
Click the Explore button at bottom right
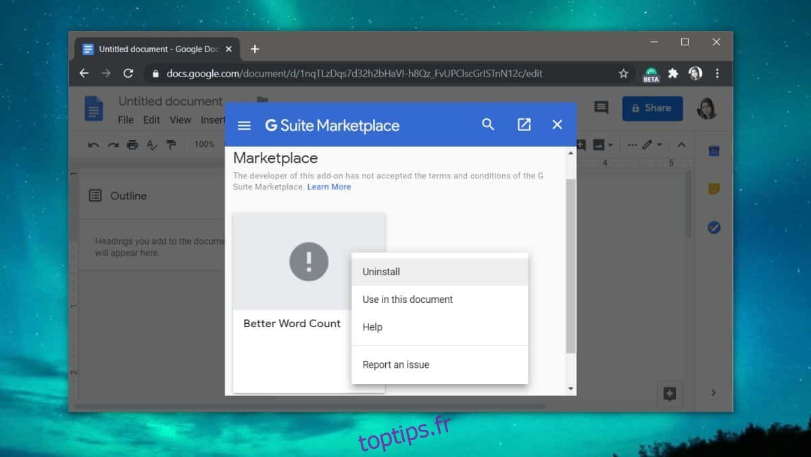pos(670,394)
